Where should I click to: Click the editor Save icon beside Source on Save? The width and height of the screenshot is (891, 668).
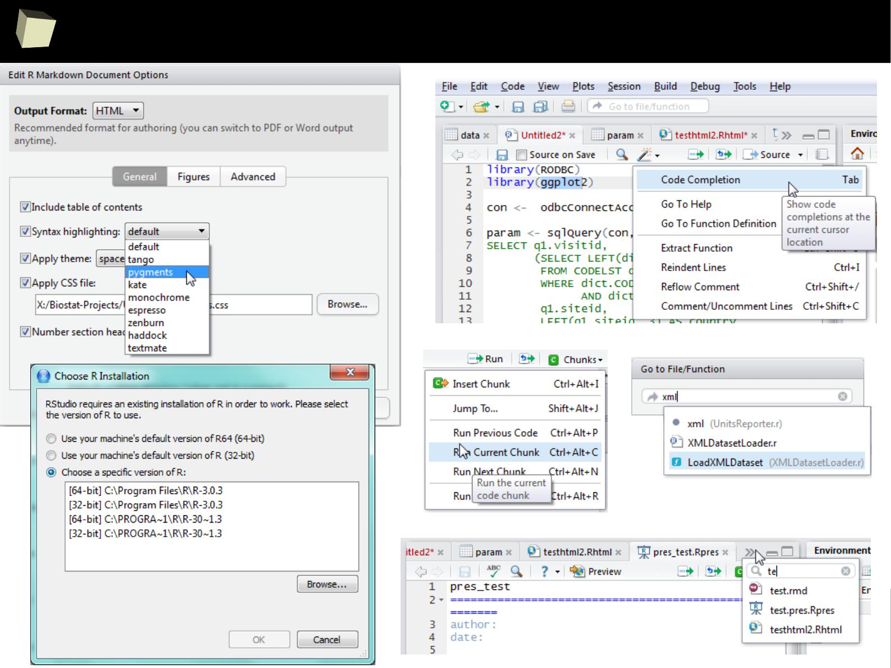point(503,154)
